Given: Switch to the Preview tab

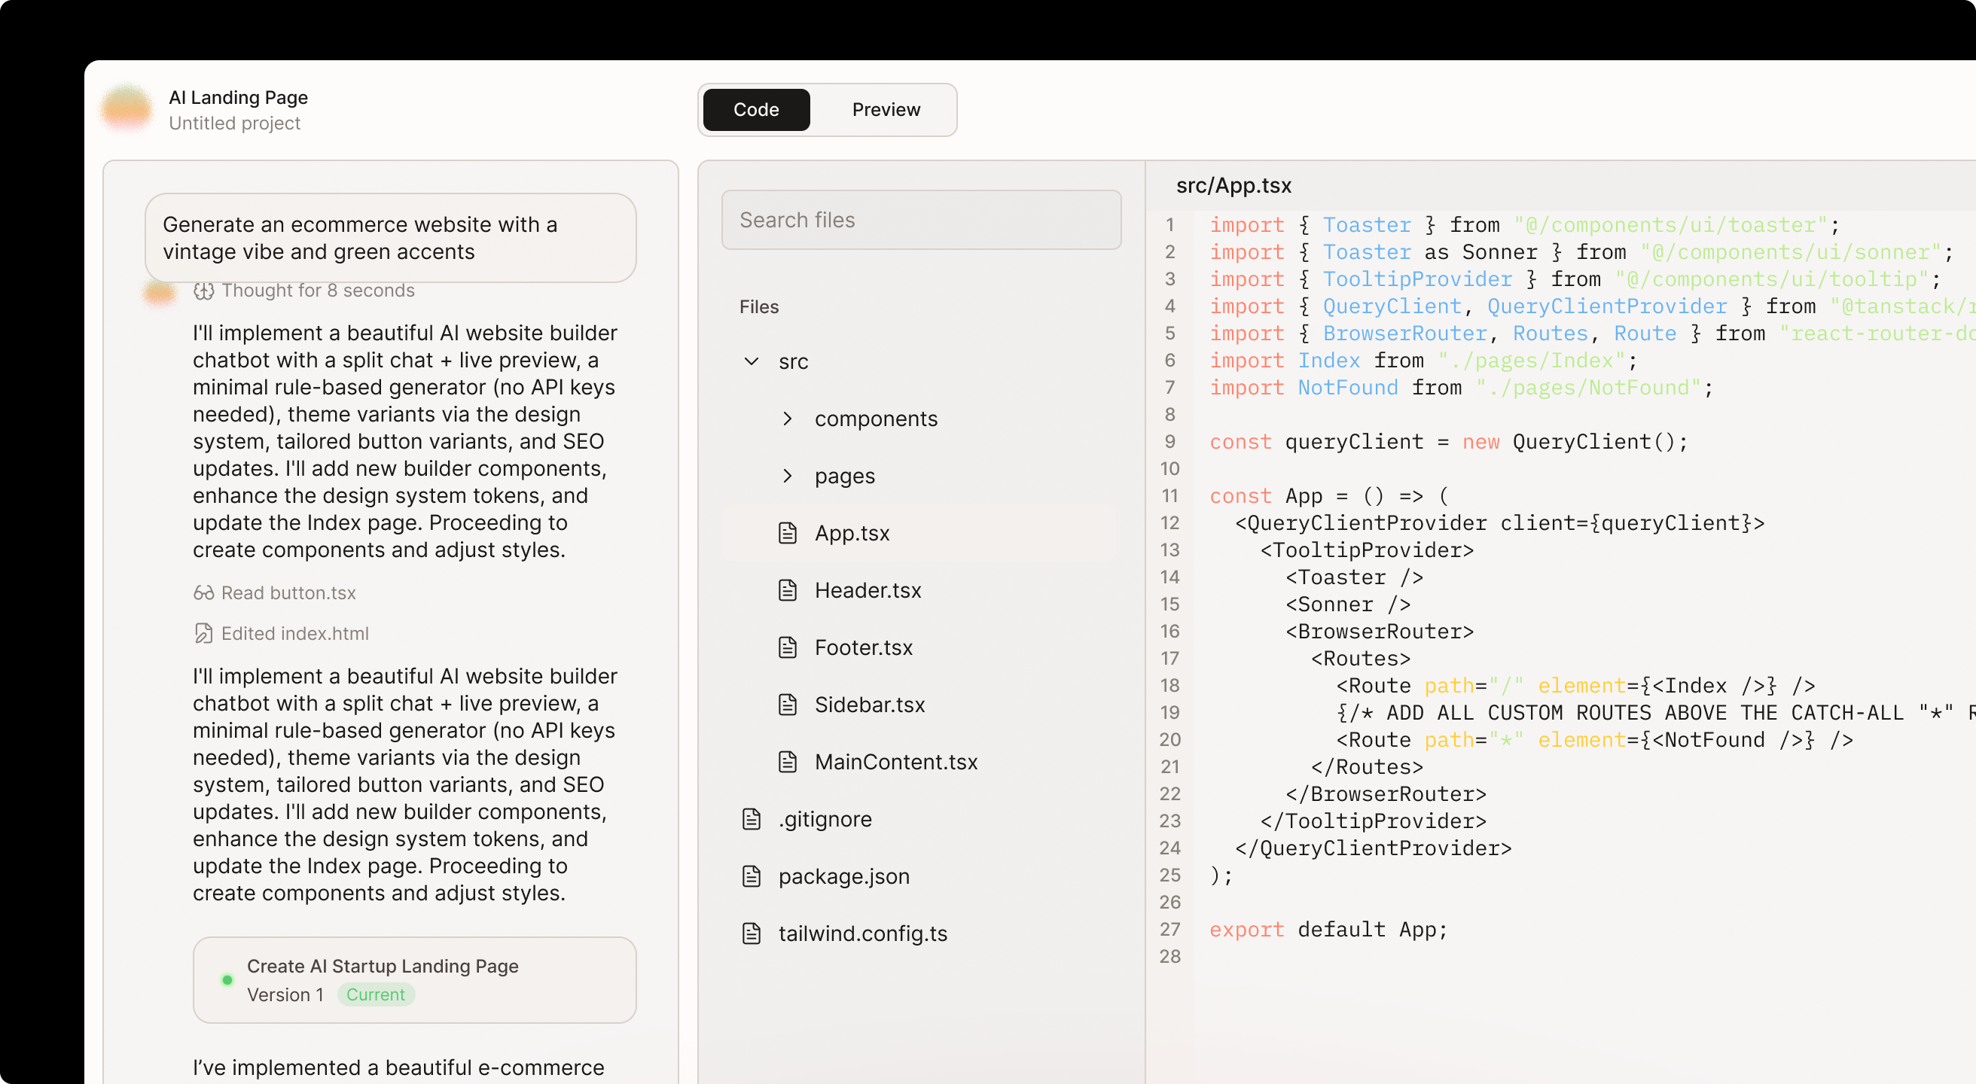Looking at the screenshot, I should point(886,110).
